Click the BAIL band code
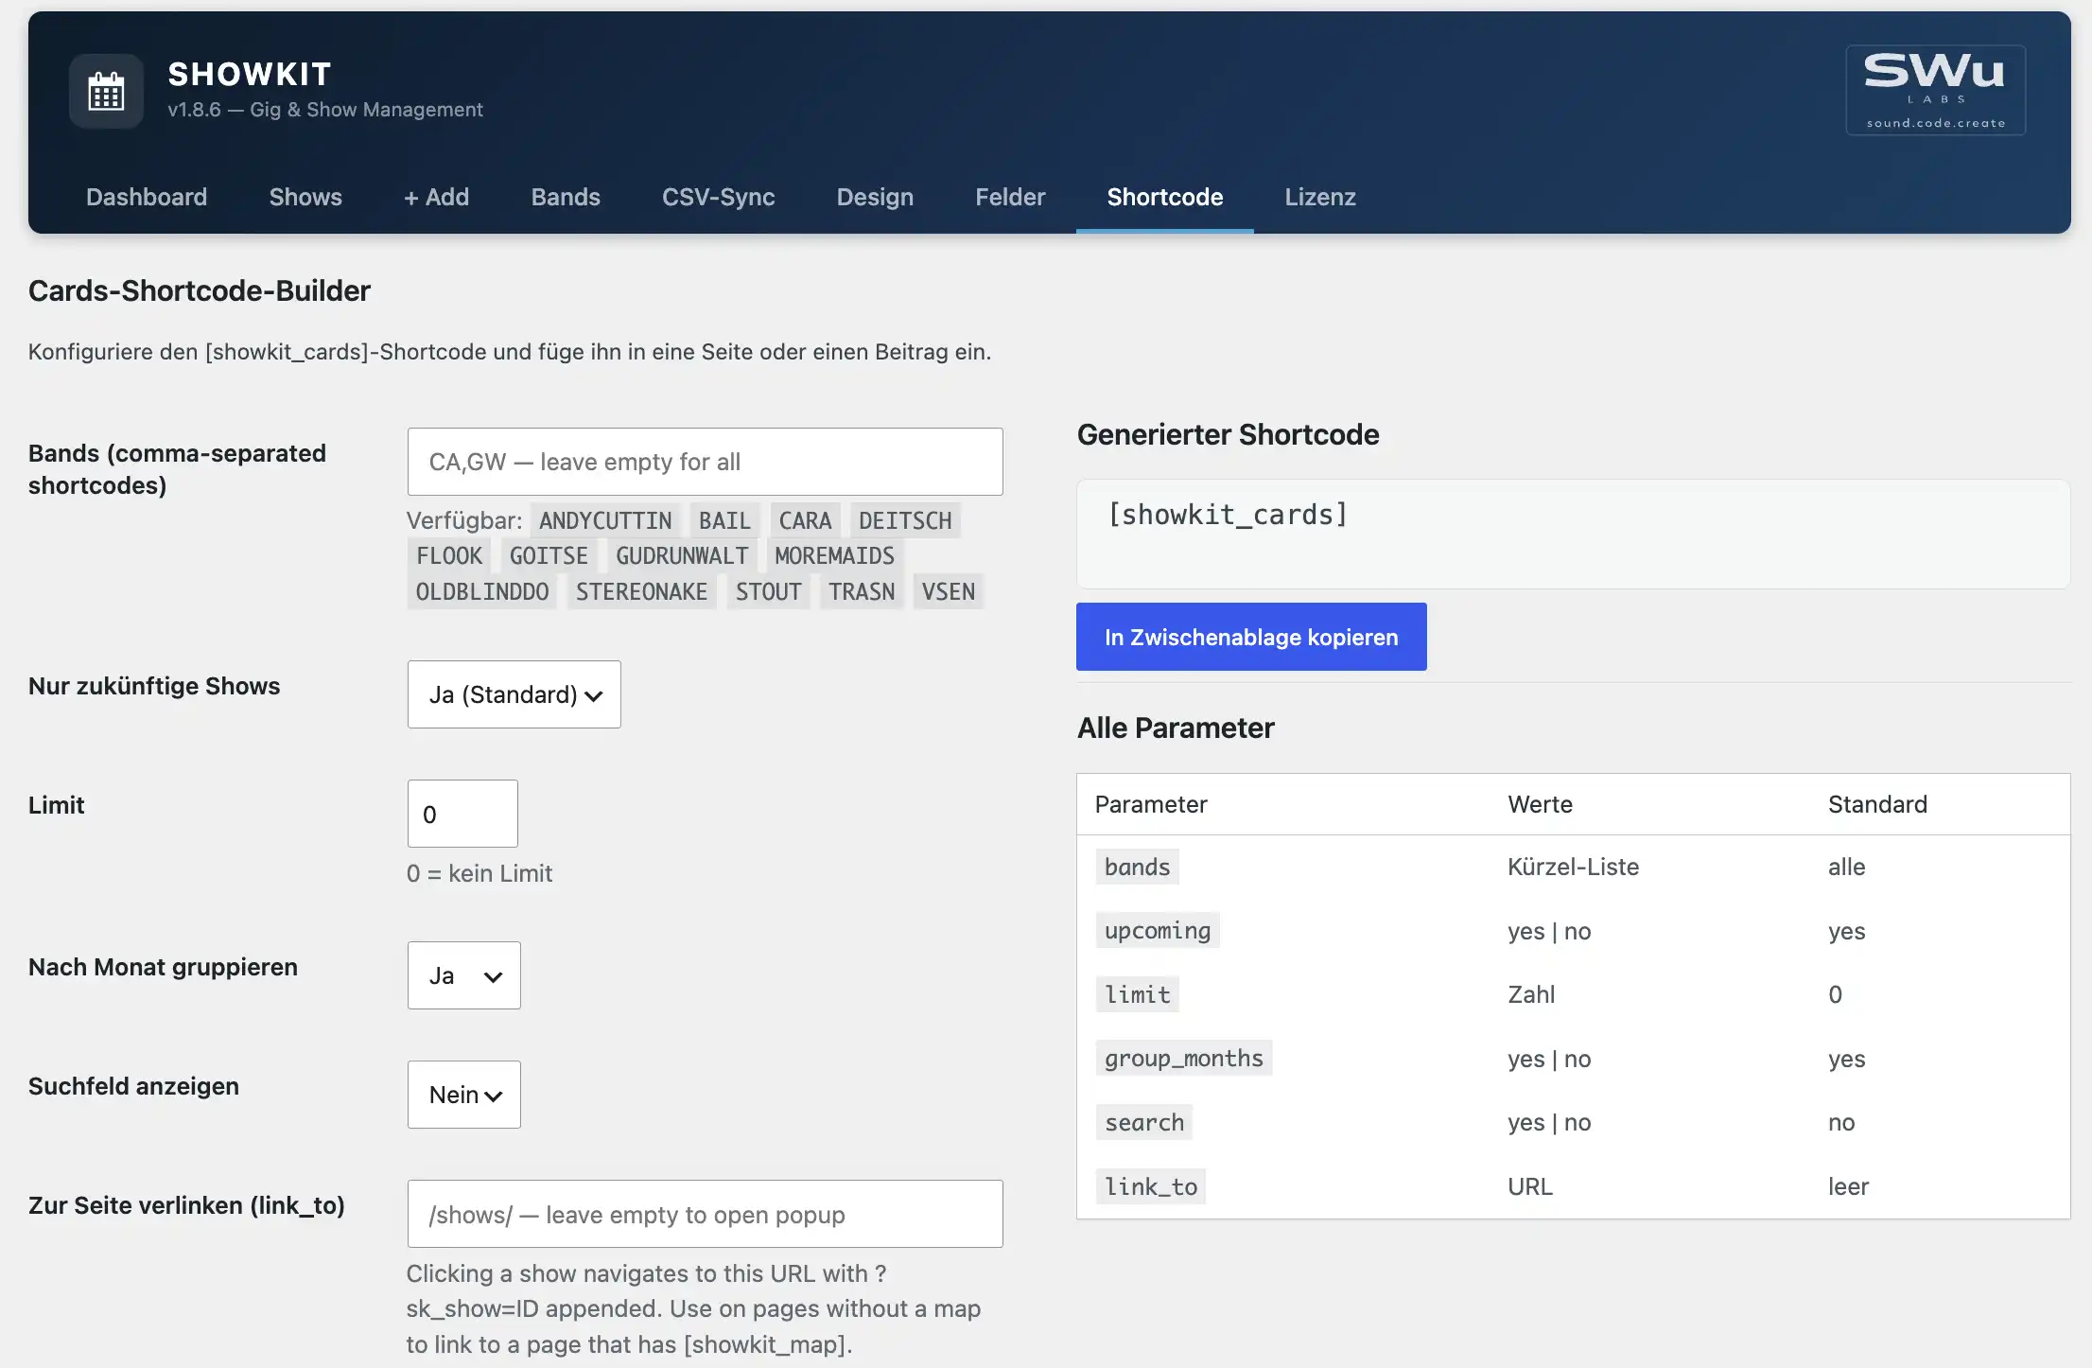The image size is (2092, 1368). [724, 520]
